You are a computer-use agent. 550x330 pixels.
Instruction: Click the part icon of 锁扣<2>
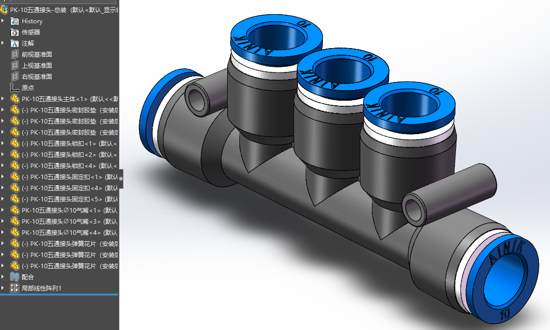coord(15,155)
